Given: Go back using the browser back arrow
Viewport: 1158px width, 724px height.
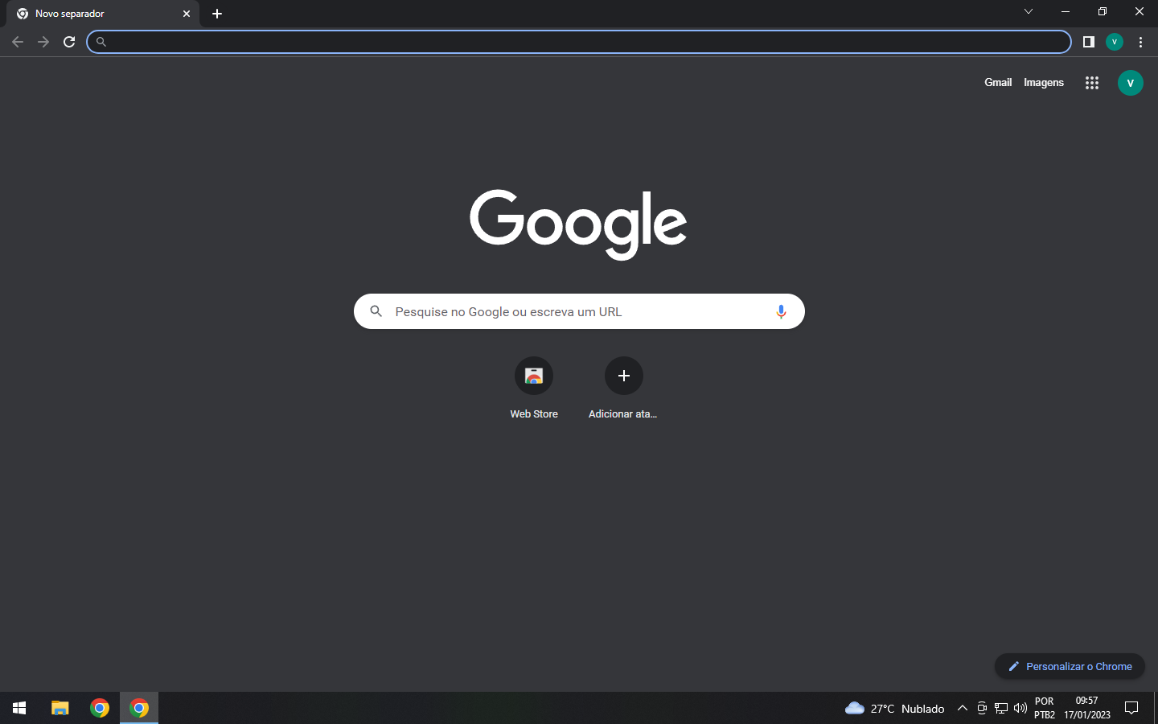Looking at the screenshot, I should [x=18, y=42].
